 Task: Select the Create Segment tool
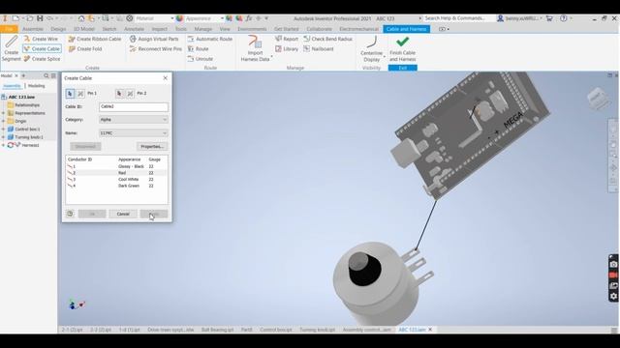click(11, 48)
